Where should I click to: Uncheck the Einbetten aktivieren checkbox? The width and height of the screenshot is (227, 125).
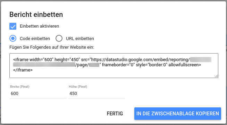(x=13, y=26)
